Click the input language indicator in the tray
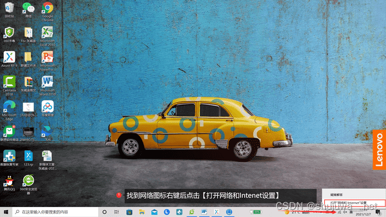This screenshot has height=217, width=386. coord(351,212)
